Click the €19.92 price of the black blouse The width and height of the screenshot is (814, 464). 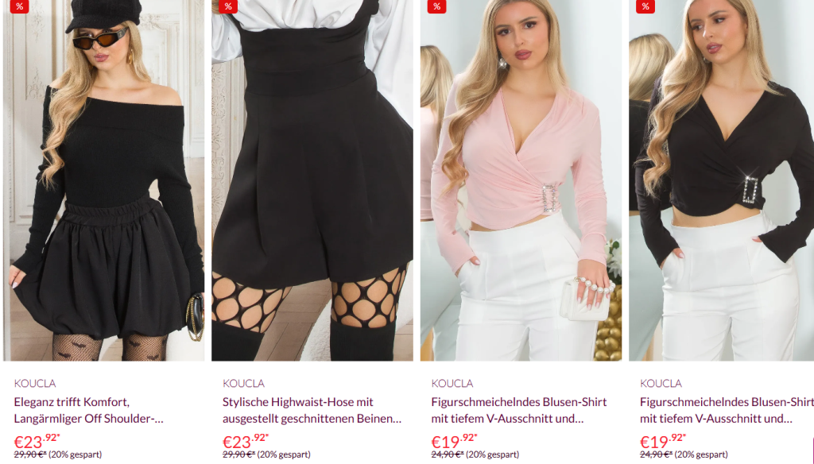click(663, 441)
